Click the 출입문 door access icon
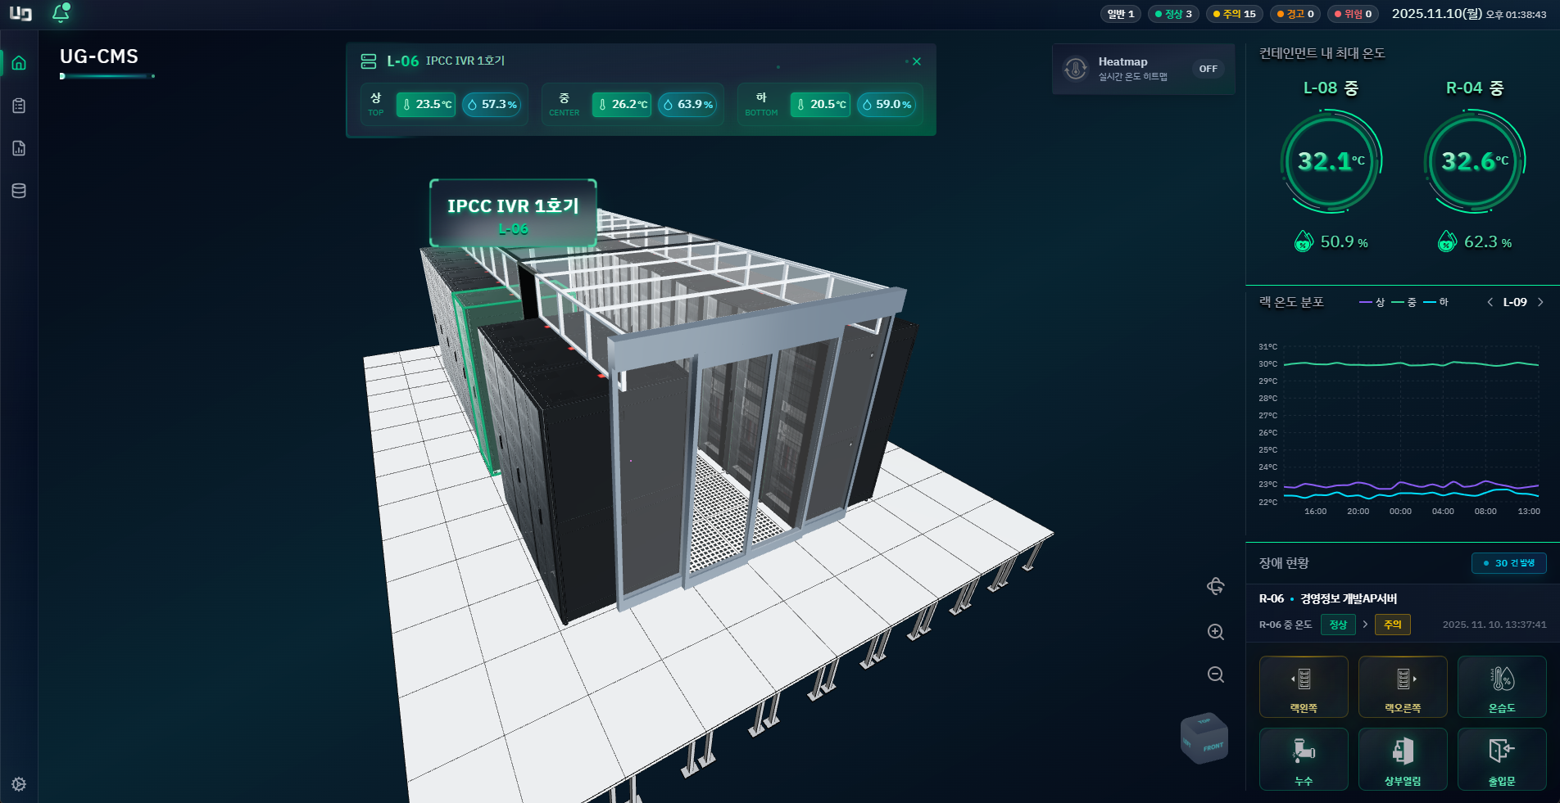Screen dimensions: 1560x803 [x=1501, y=759]
